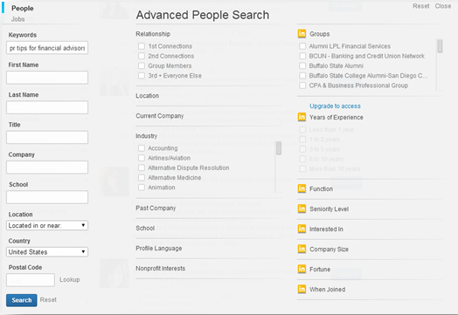Click the blue Search button
Viewport: 458px width, 315px height.
tap(22, 300)
